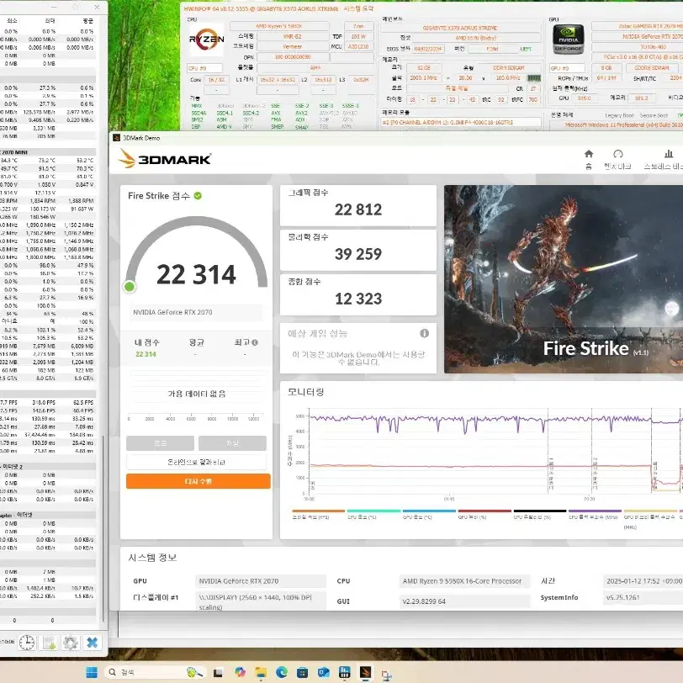683x683 pixels.
Task: Toggle the GPU load (%) legend in chart
Action: click(x=484, y=515)
